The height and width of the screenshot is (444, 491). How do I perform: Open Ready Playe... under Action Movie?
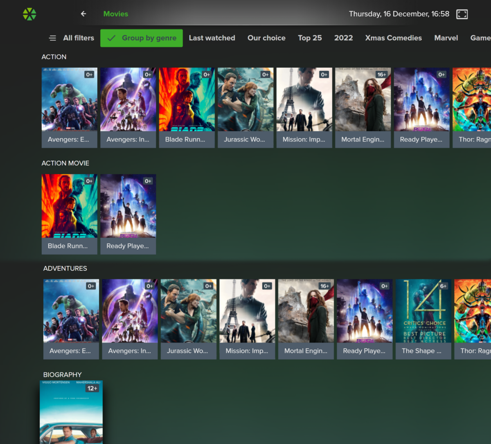pyautogui.click(x=128, y=214)
